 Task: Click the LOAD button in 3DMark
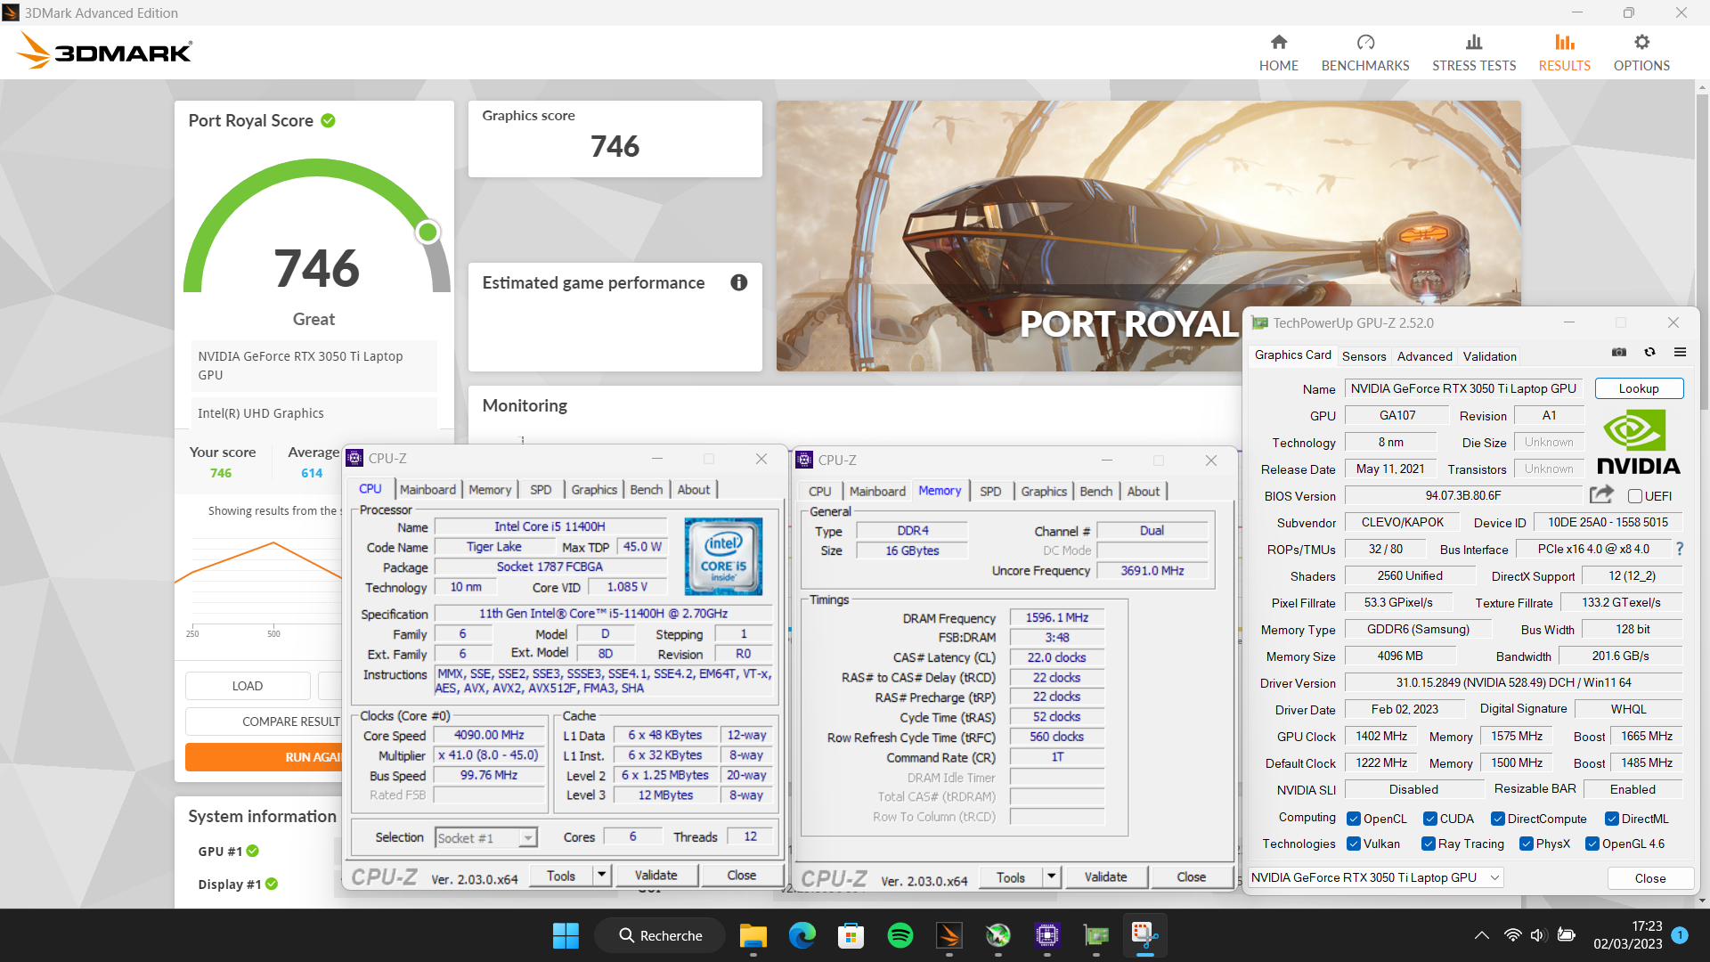tap(248, 686)
